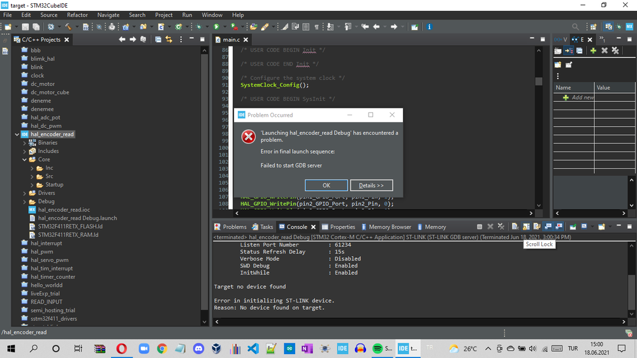Click Add new expression row
The height and width of the screenshot is (358, 637).
coord(594,97)
